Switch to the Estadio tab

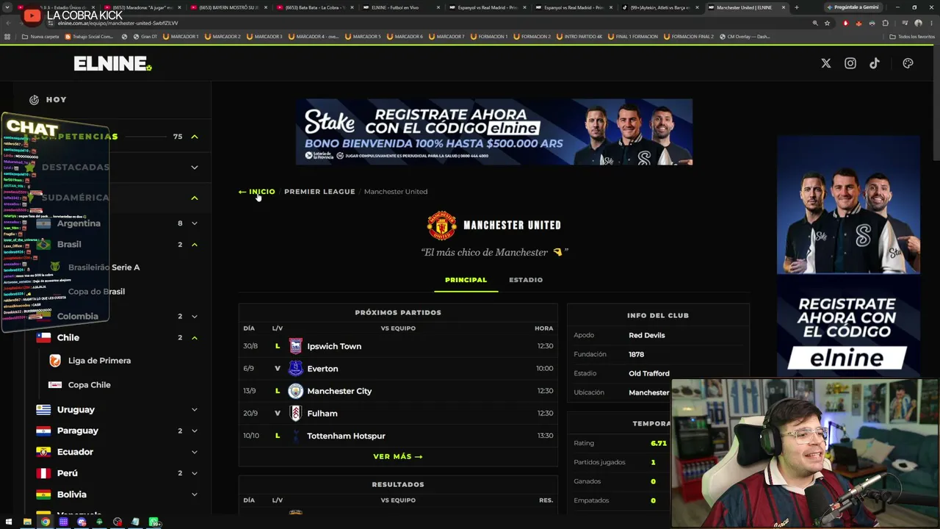526,280
